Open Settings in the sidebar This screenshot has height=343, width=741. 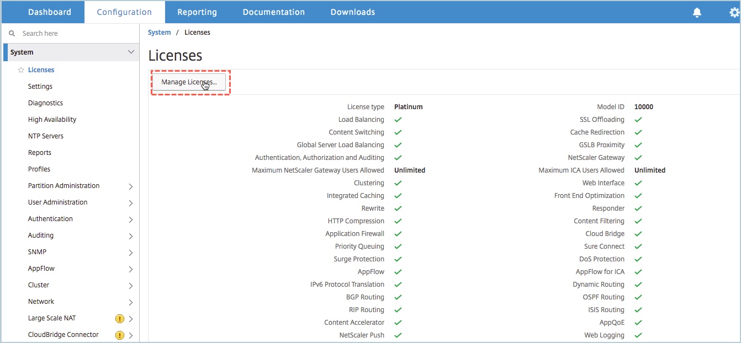click(x=40, y=87)
